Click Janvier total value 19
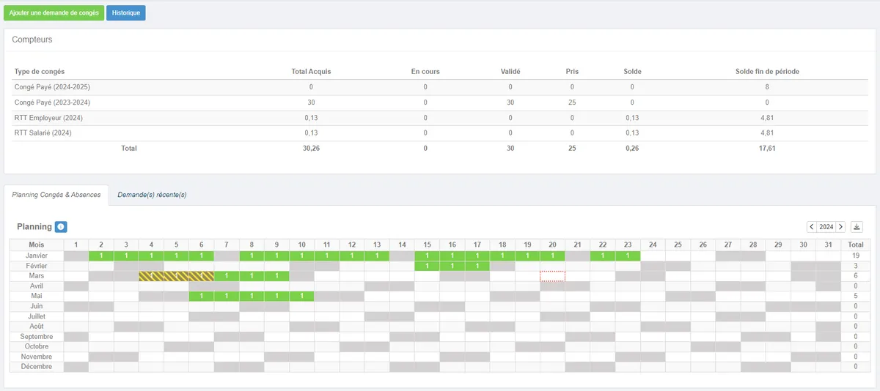This screenshot has height=391, width=880. coord(855,256)
